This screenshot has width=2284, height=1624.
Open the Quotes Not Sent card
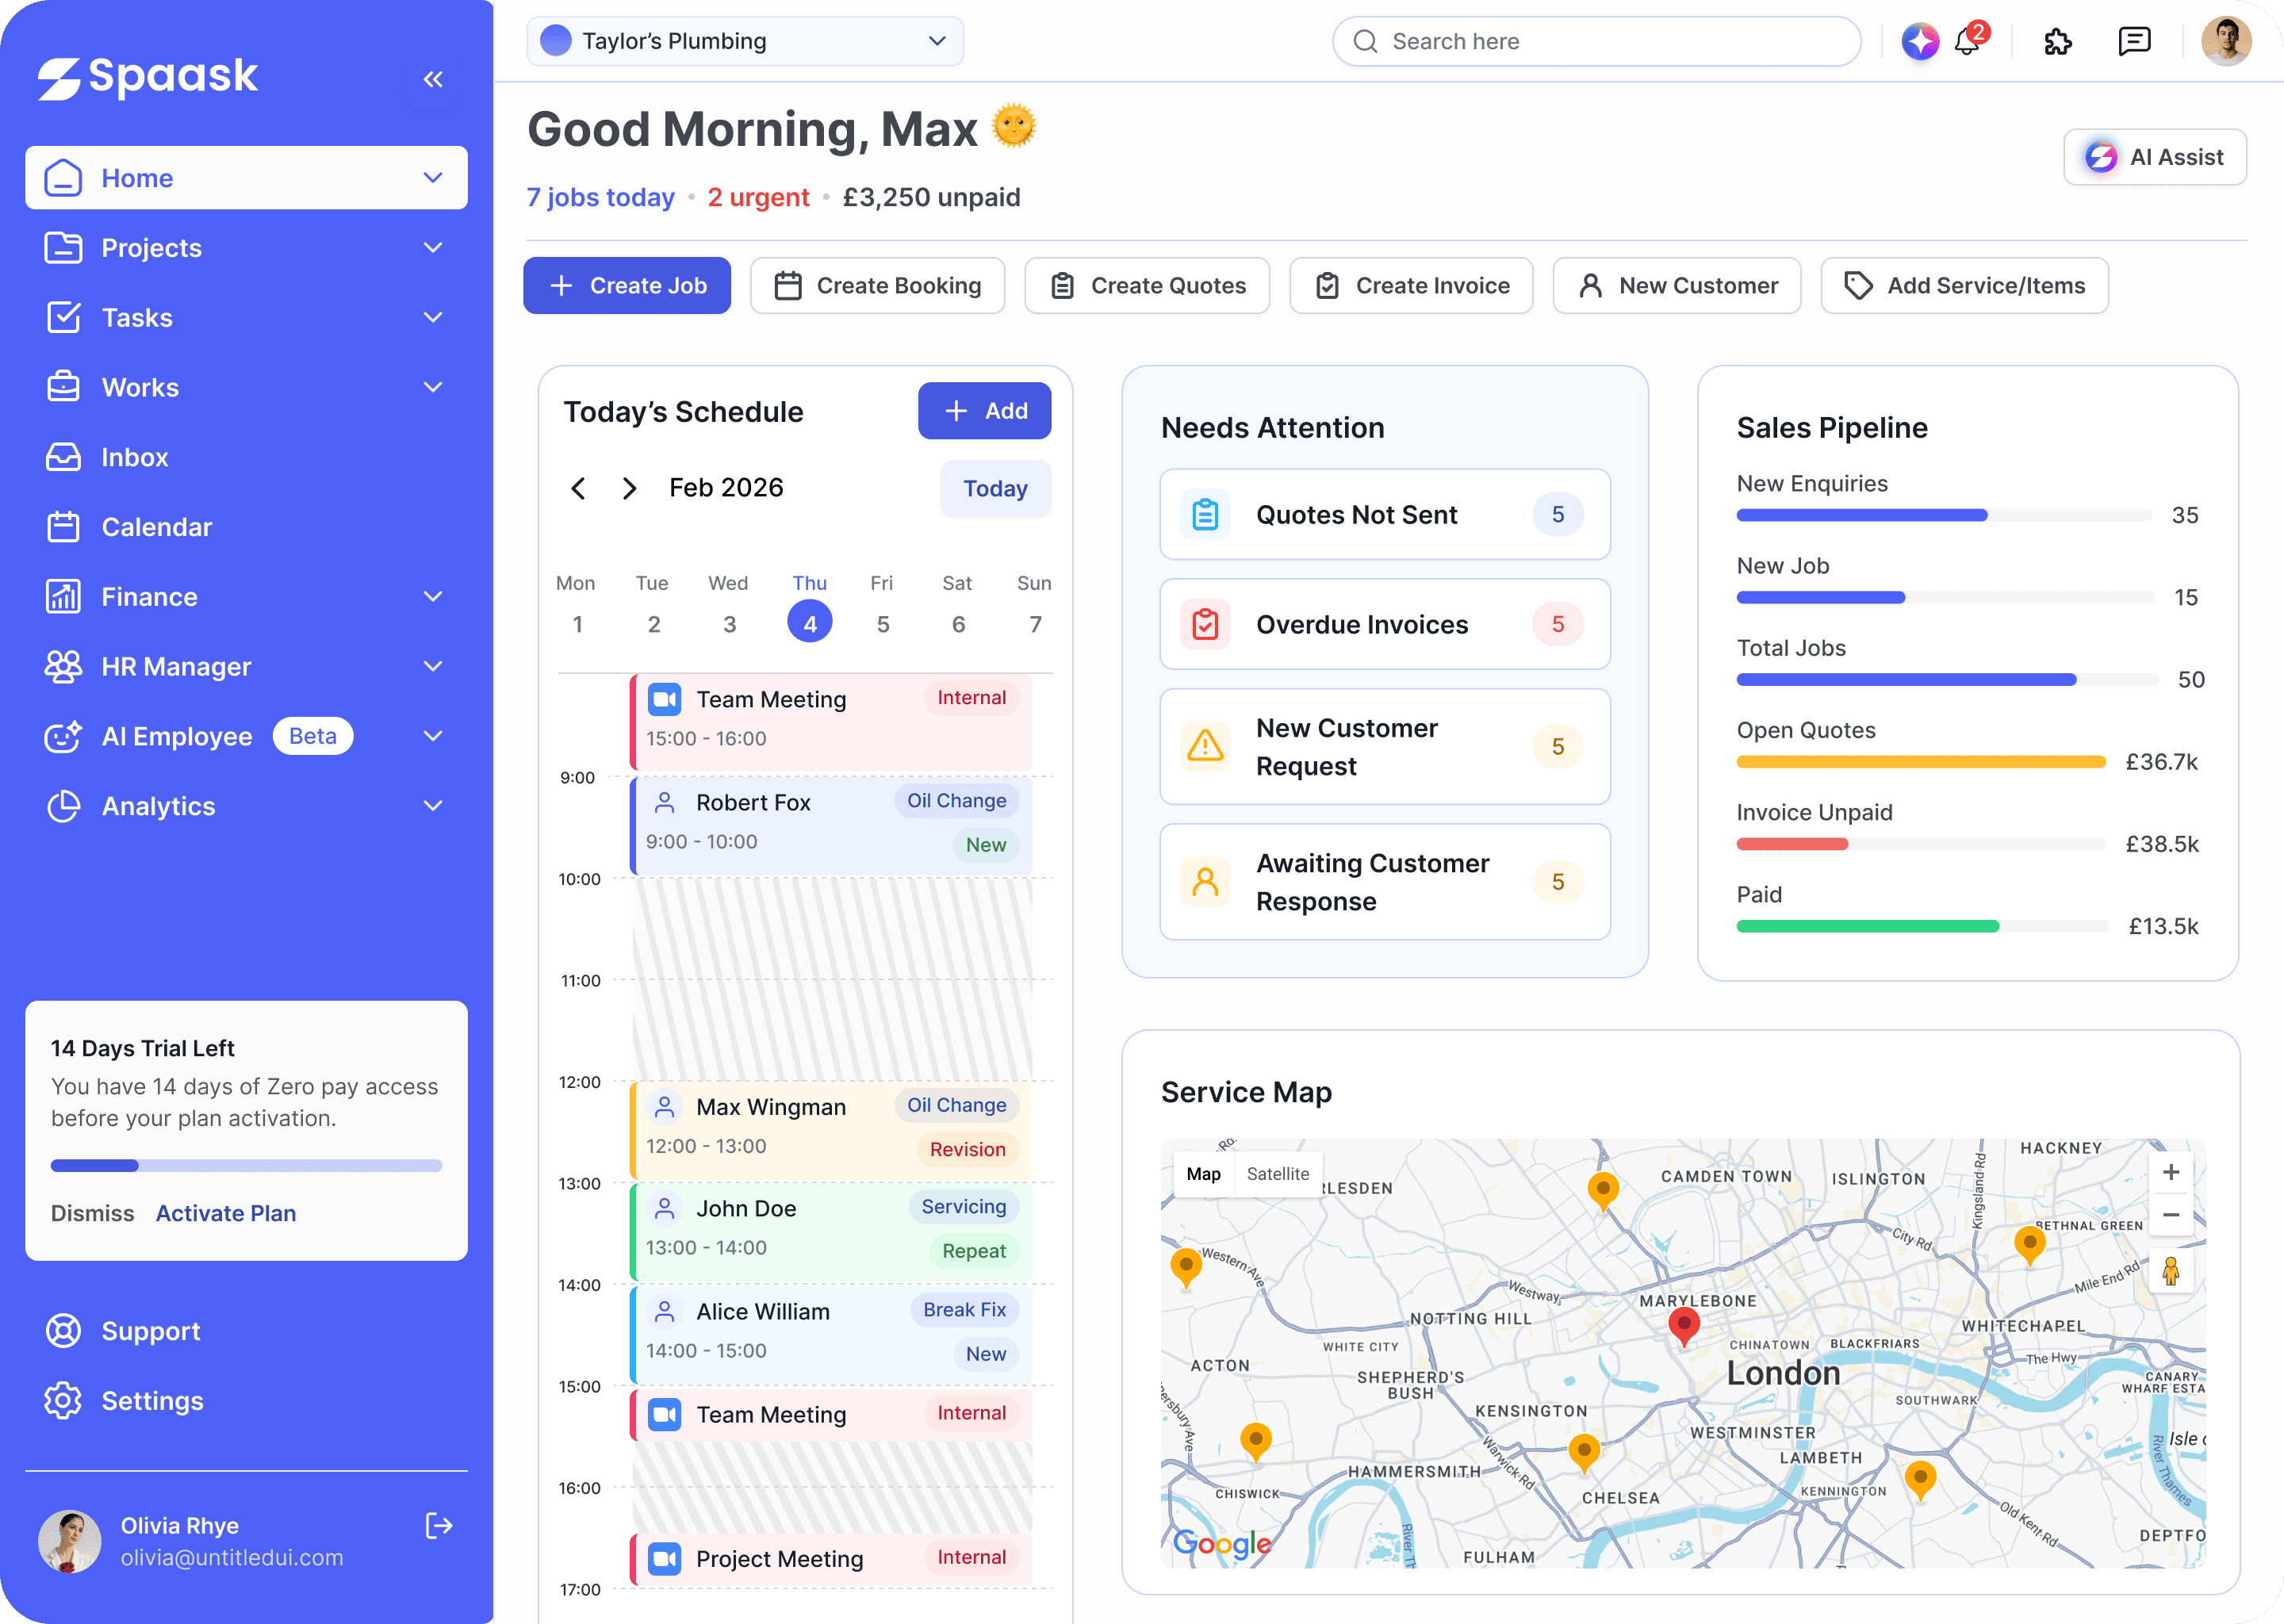click(x=1385, y=515)
